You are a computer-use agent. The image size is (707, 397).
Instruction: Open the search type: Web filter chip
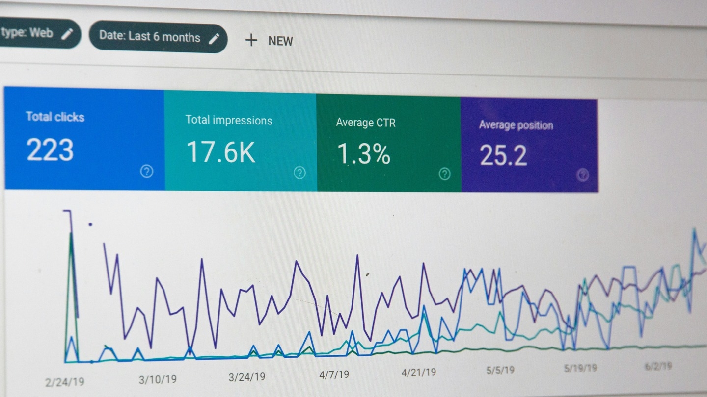click(x=39, y=33)
